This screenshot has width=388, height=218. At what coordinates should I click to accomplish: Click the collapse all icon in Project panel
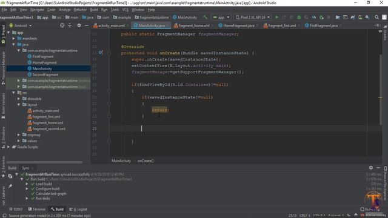[70, 25]
